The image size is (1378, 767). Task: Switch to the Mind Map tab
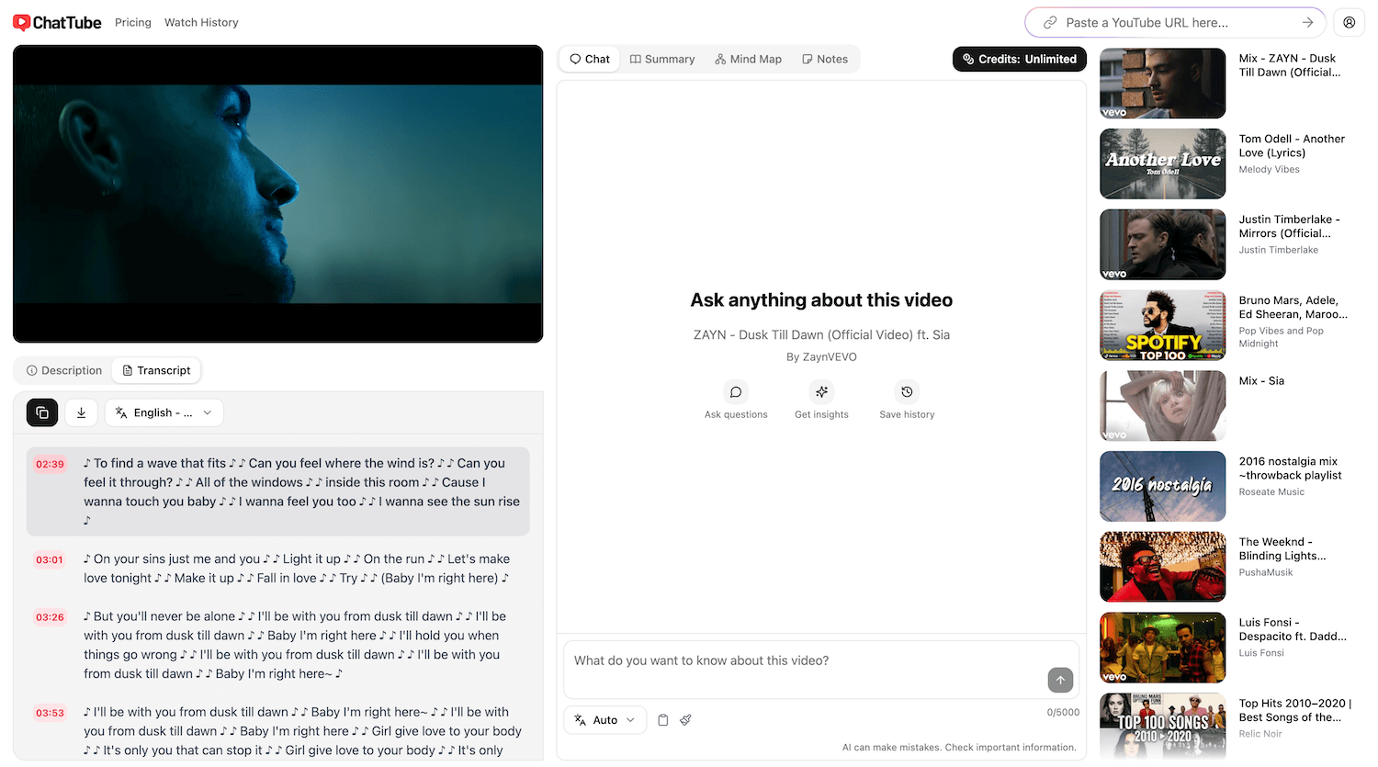[x=748, y=58]
